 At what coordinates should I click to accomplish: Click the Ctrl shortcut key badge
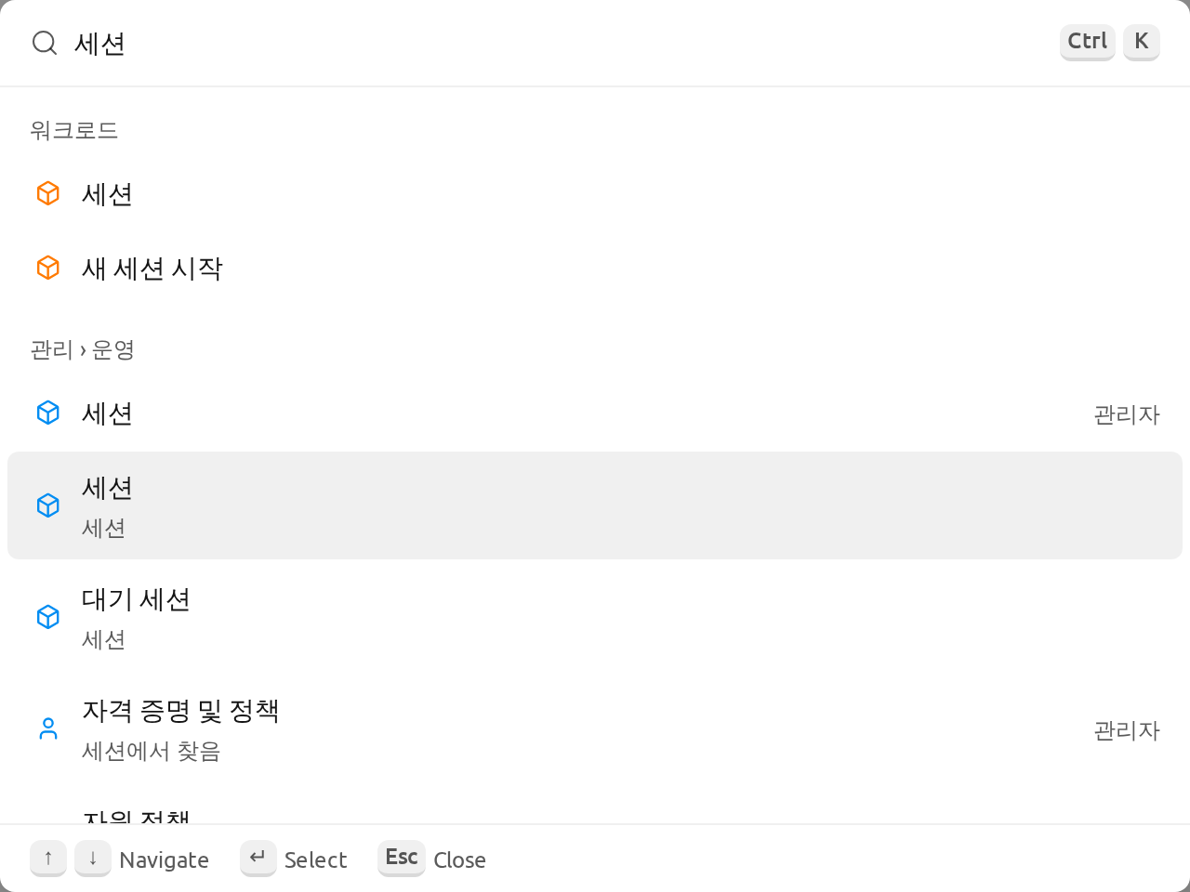1088,42
